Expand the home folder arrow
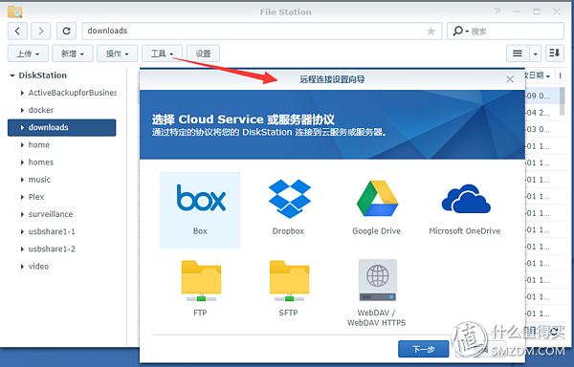Screen dimensions: 574x367 pos(22,144)
